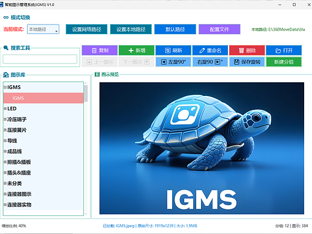The image size is (312, 234).
Task: Click Set local path (设置本地路径)
Action: point(131,29)
